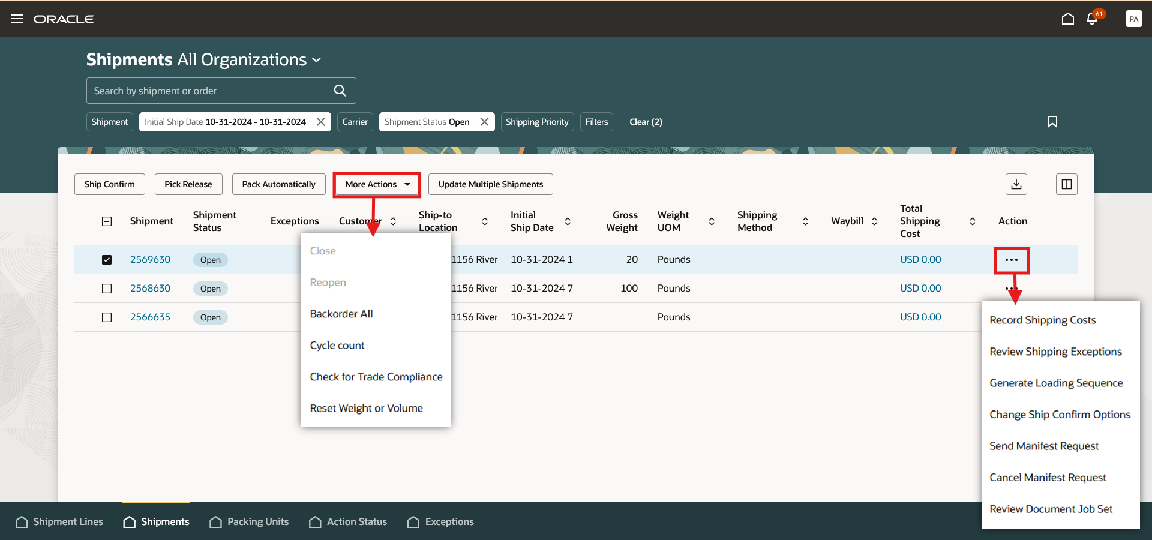This screenshot has height=540, width=1152.
Task: Select Change Ship Confirm Options
Action: (1061, 415)
